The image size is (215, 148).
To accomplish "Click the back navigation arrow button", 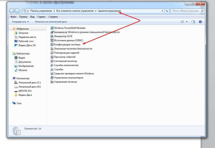I will point(11,11).
